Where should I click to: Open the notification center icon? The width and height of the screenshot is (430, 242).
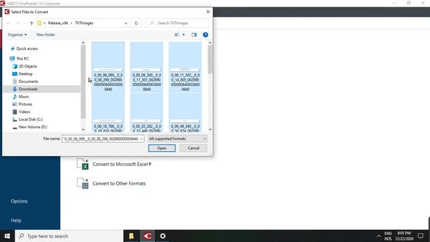(421, 236)
